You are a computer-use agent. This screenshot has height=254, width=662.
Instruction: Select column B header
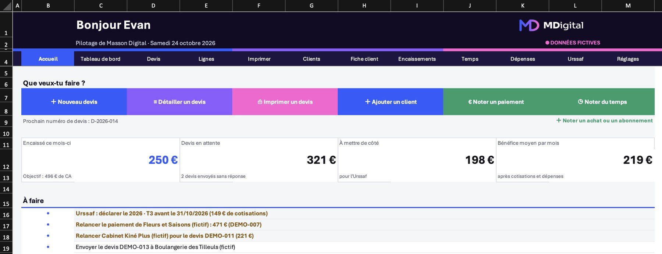tap(48, 6)
